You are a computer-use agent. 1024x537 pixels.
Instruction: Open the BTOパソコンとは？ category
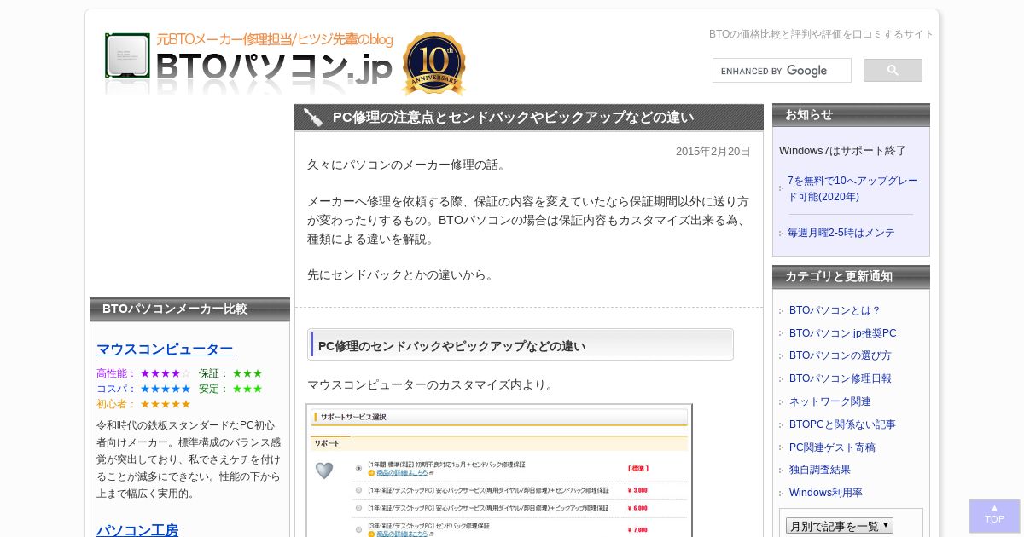(835, 310)
